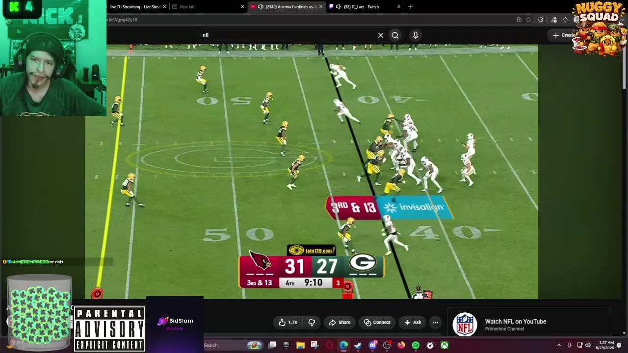The image size is (628, 353).
Task: Open volume control in system tray
Action: tap(588, 345)
